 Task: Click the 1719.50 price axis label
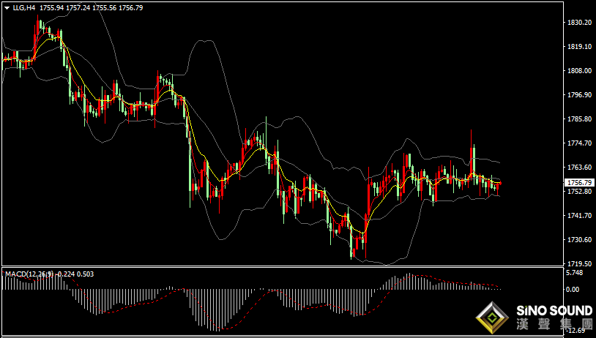click(578, 263)
